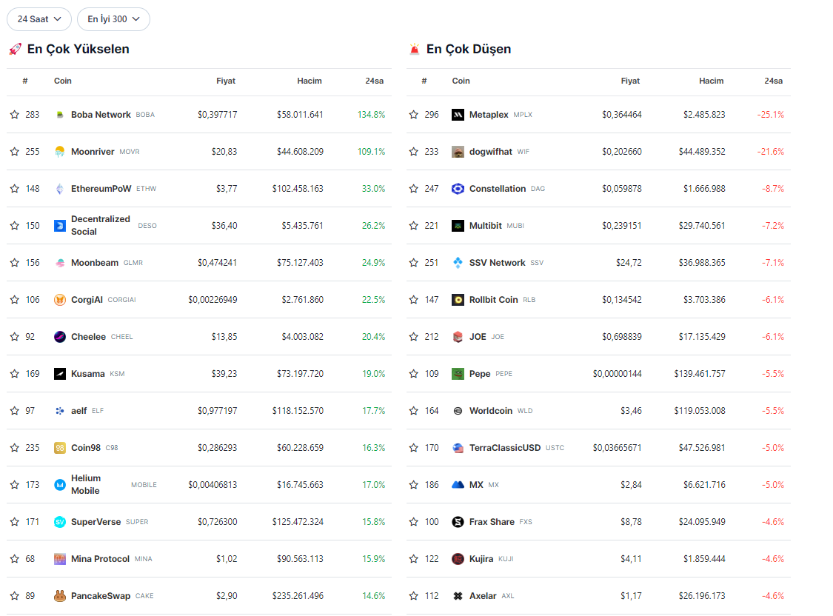Image resolution: width=833 pixels, height=616 pixels.
Task: Toggle favorite star for Metaplex
Action: tap(413, 115)
